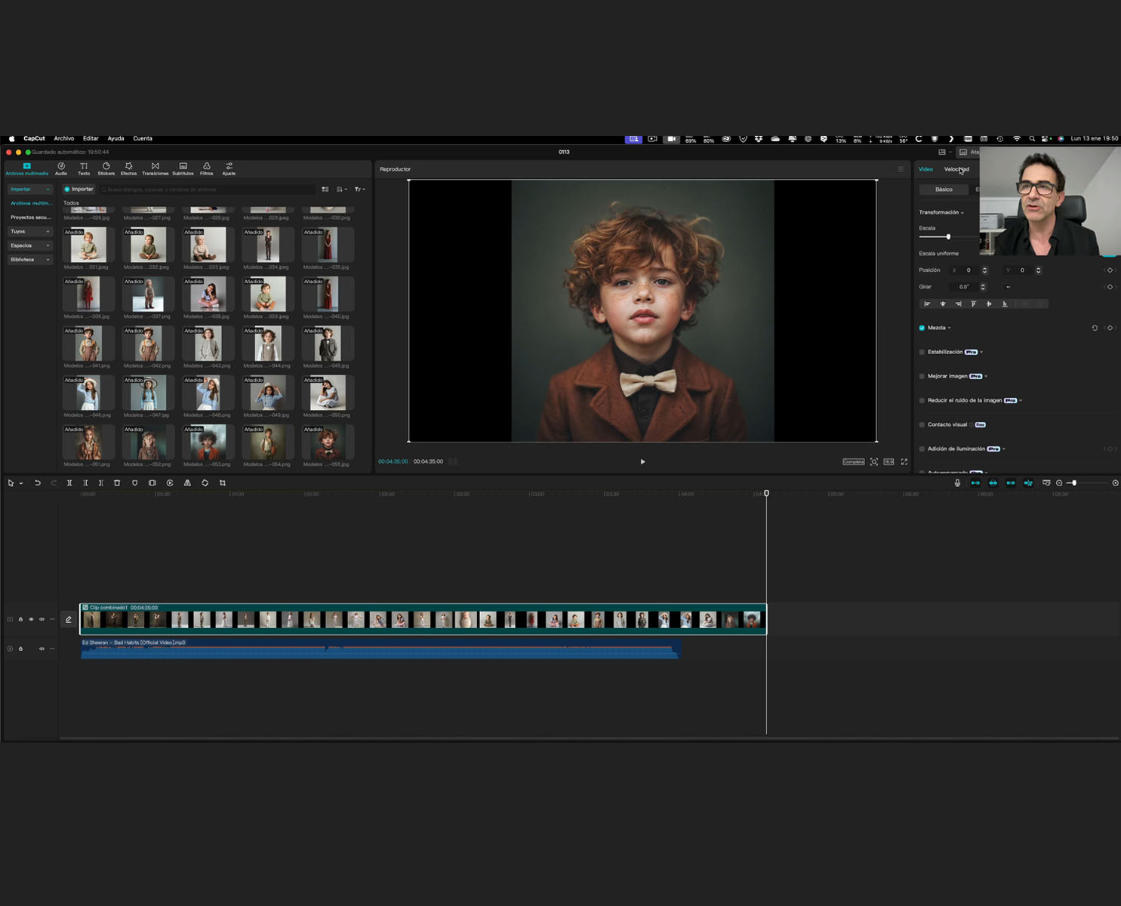1121x906 pixels.
Task: Undo last action in timeline toolbar
Action: tap(37, 483)
